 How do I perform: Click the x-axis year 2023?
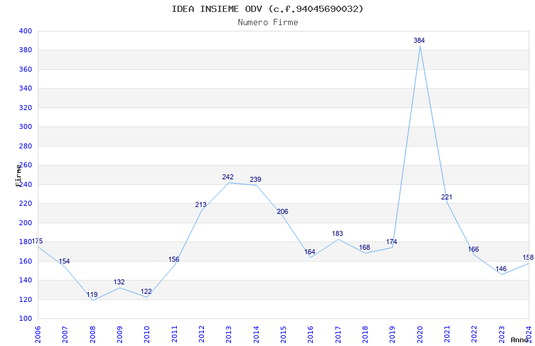pos(502,334)
